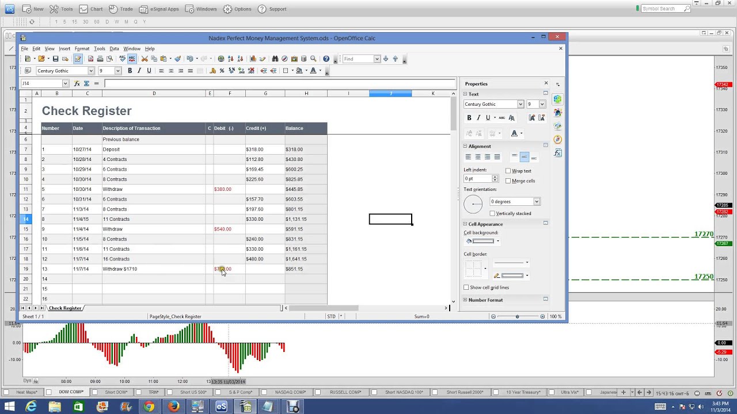
Task: Click the Left indent input field
Action: coord(477,179)
